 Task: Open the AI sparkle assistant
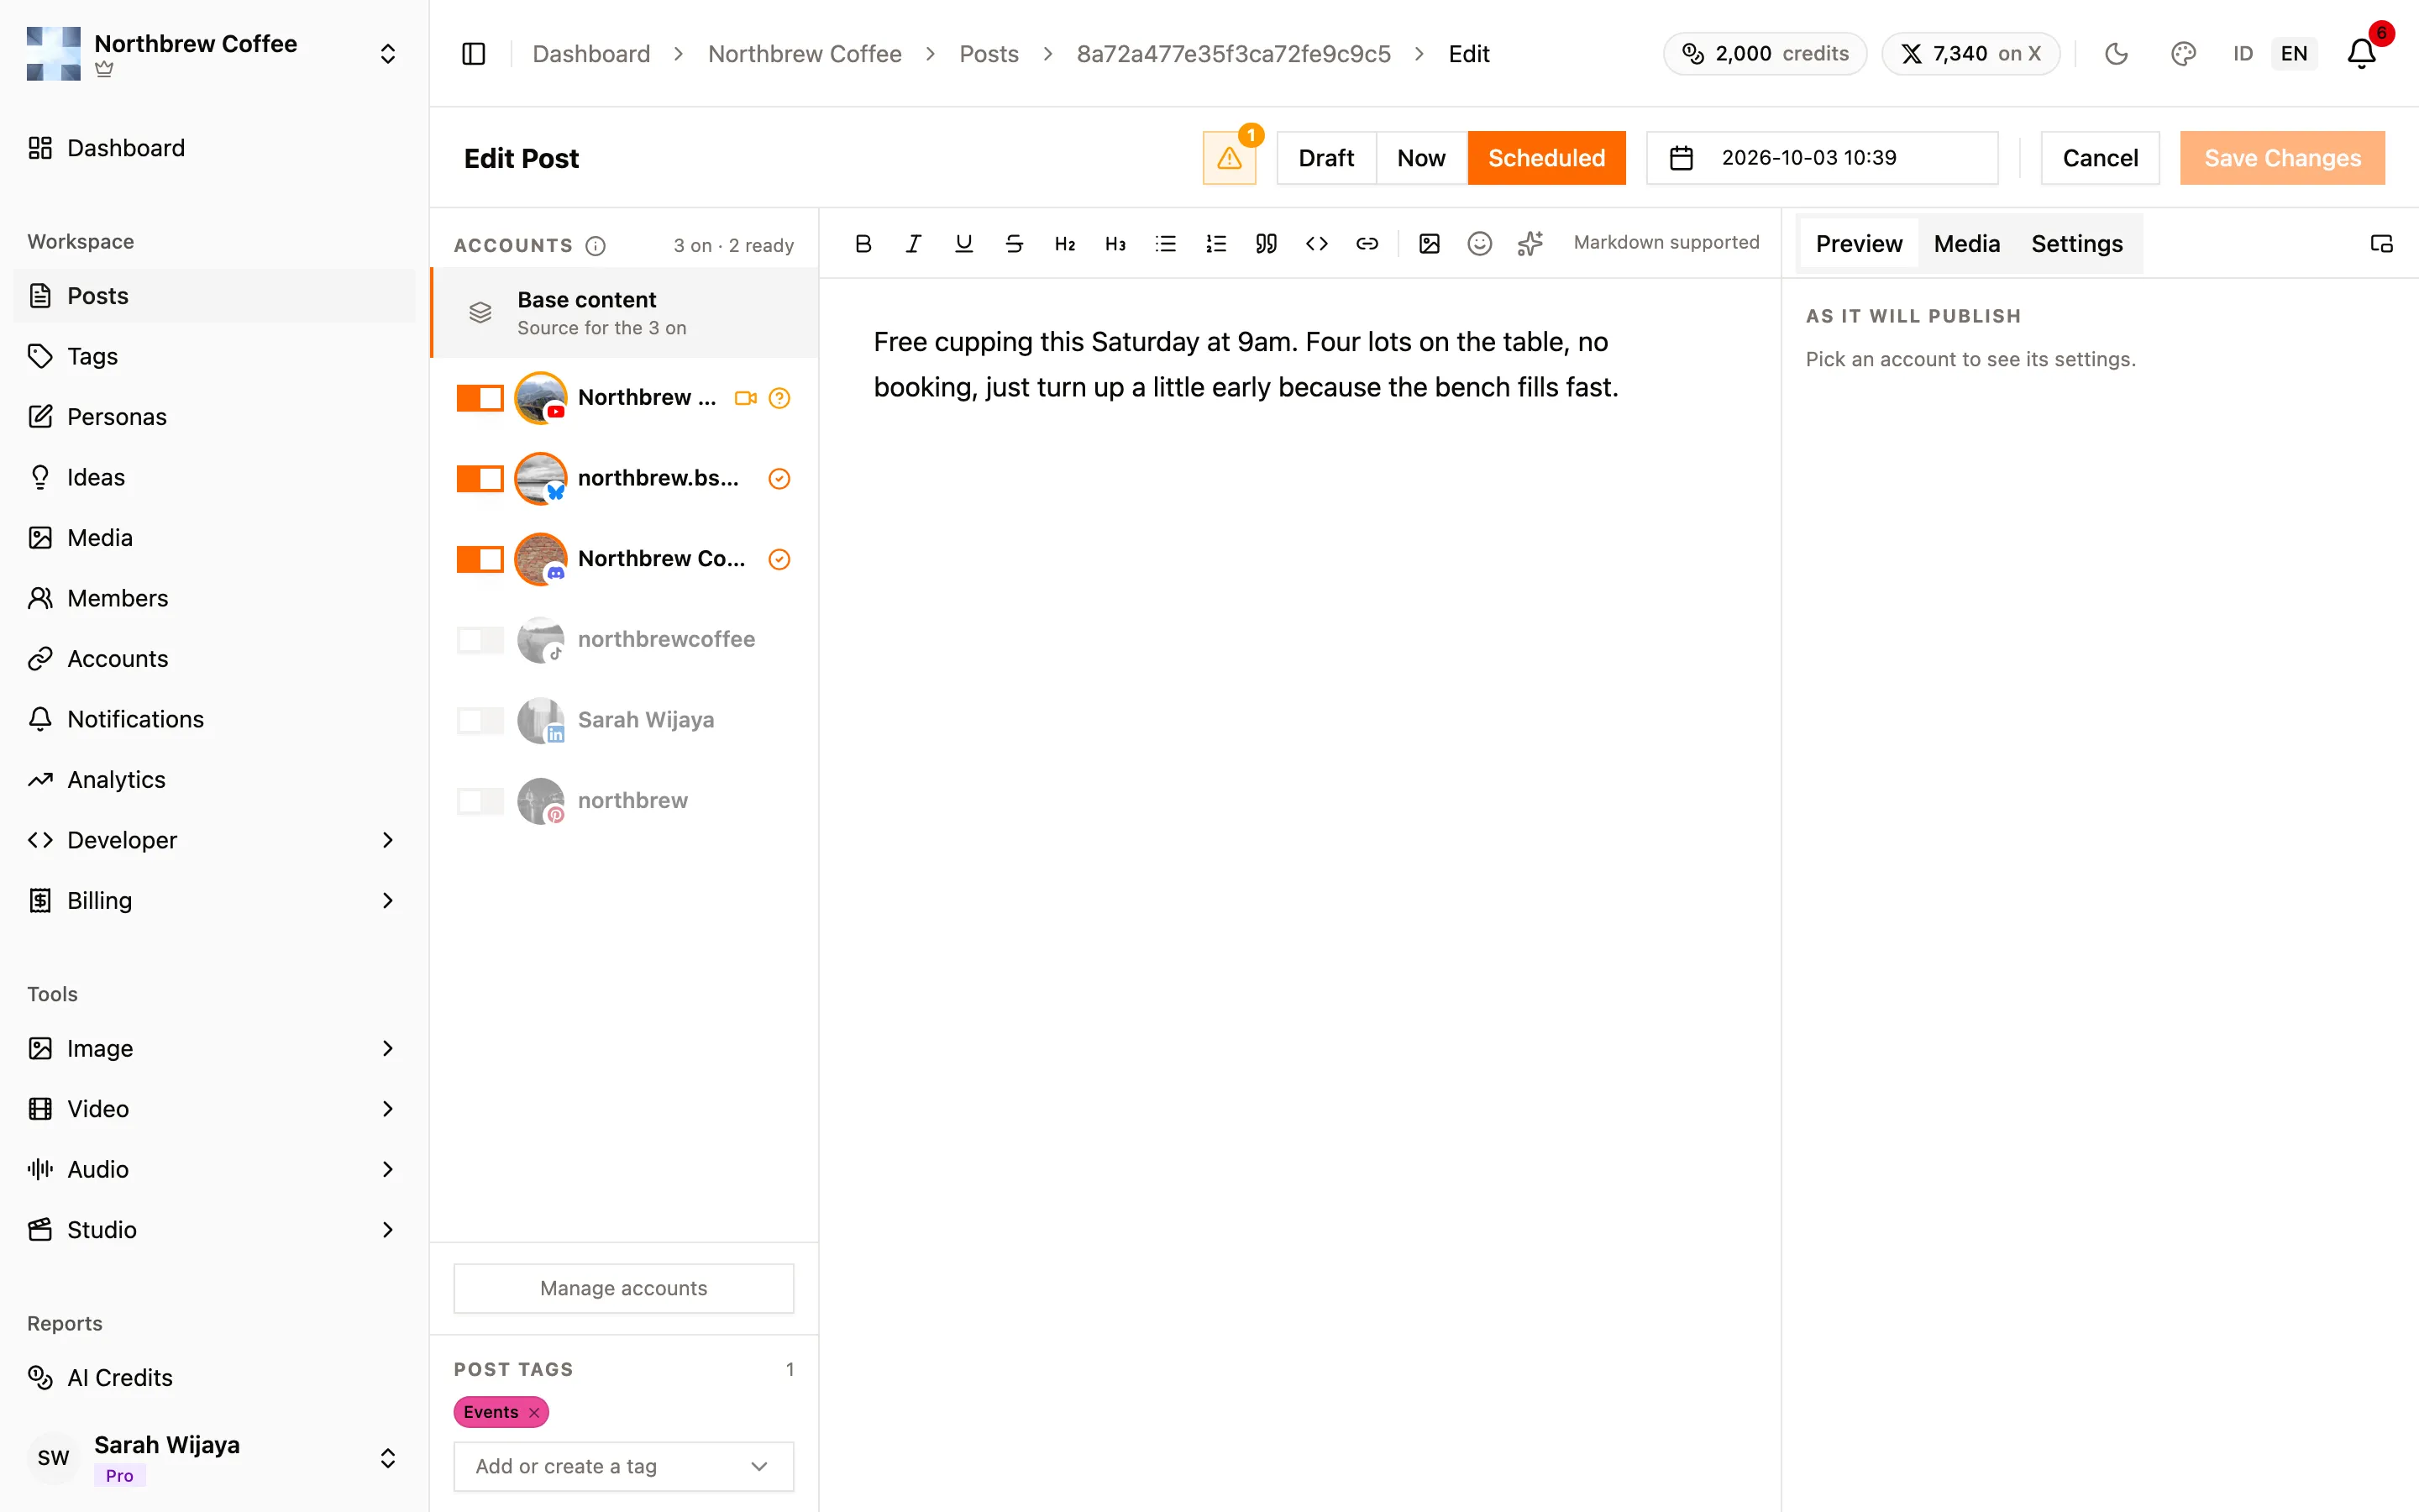pyautogui.click(x=1530, y=243)
